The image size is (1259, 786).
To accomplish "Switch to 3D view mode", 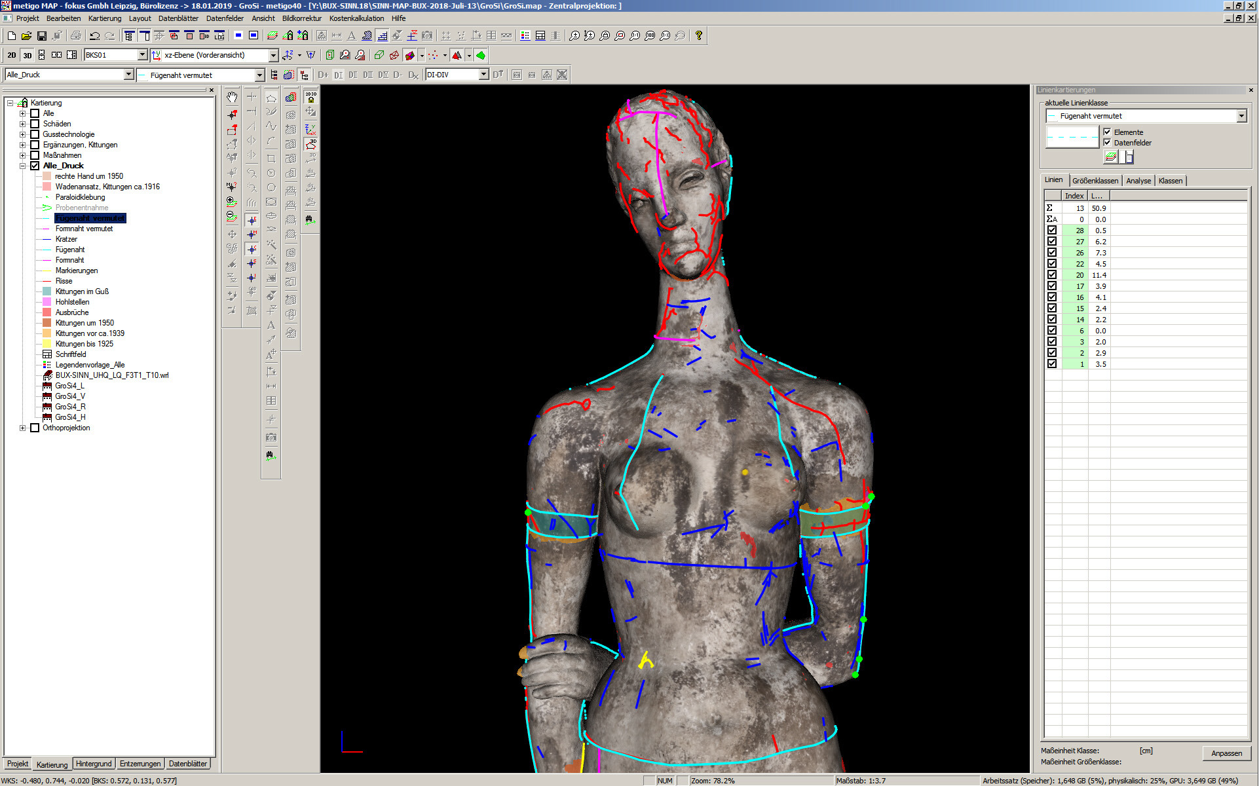I will click(27, 55).
